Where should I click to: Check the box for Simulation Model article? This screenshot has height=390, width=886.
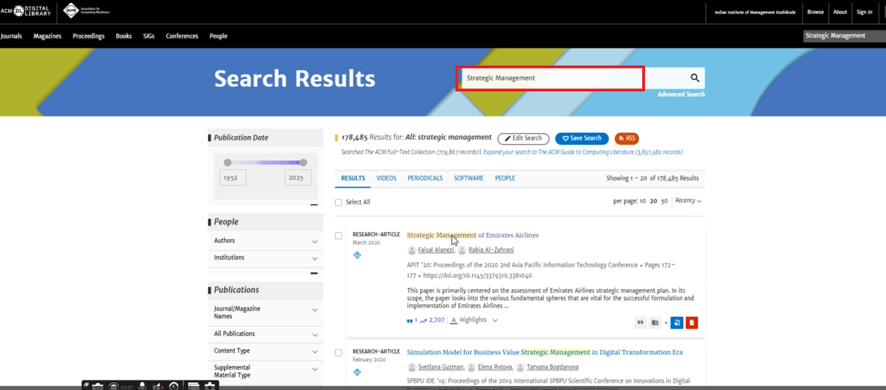point(339,353)
